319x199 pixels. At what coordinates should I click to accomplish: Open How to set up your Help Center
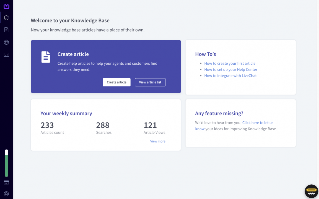(x=231, y=70)
